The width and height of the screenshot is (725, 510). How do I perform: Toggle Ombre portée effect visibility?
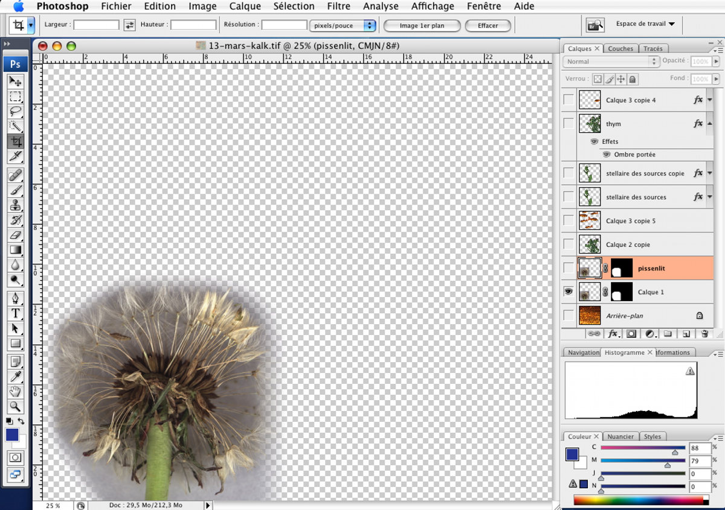point(607,155)
